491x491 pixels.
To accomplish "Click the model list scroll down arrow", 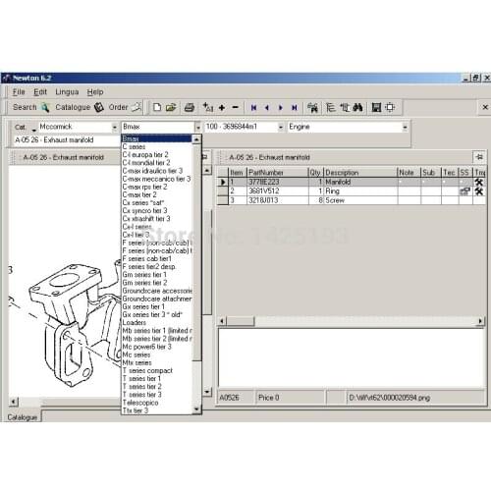I will tap(196, 409).
